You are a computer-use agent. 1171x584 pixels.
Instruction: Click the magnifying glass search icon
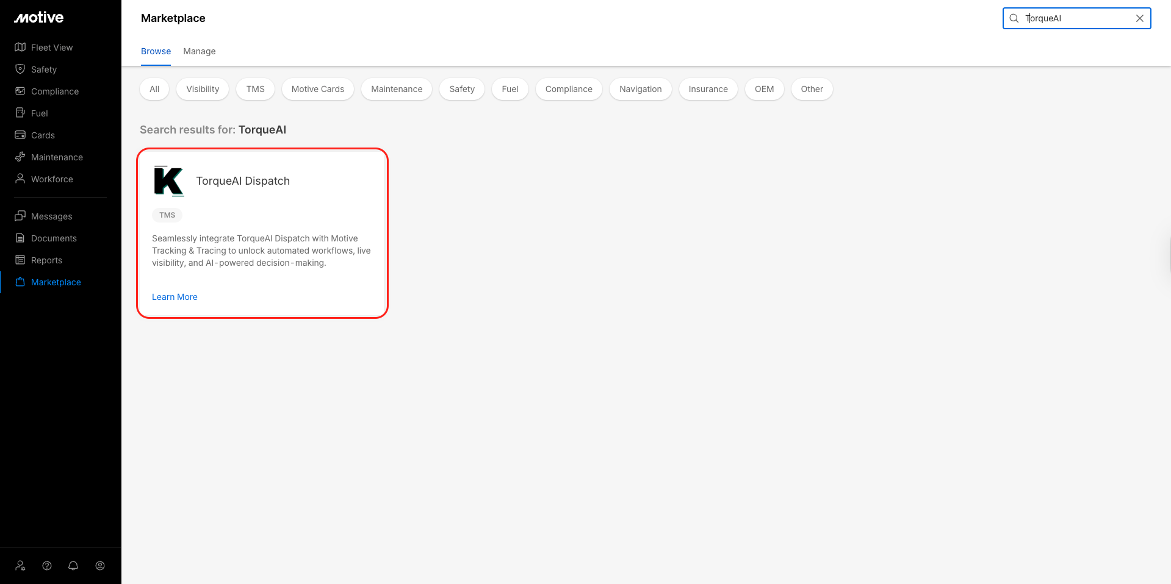pyautogui.click(x=1014, y=18)
